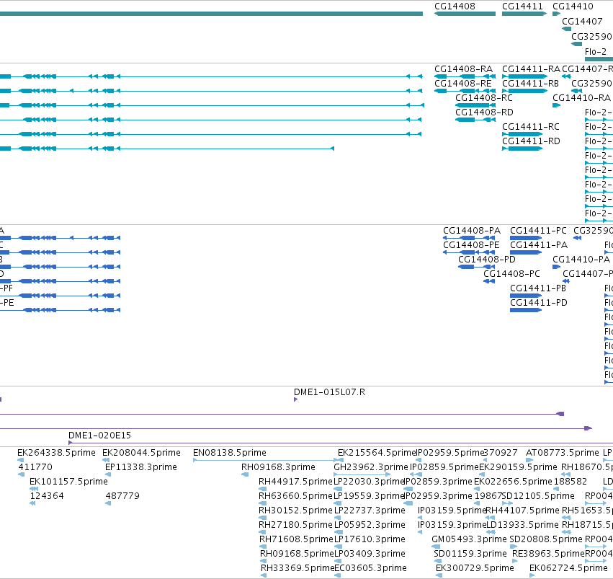This screenshot has height=579, width=613.
Task: Click EST label RH44917.5prime
Action: pos(295,482)
